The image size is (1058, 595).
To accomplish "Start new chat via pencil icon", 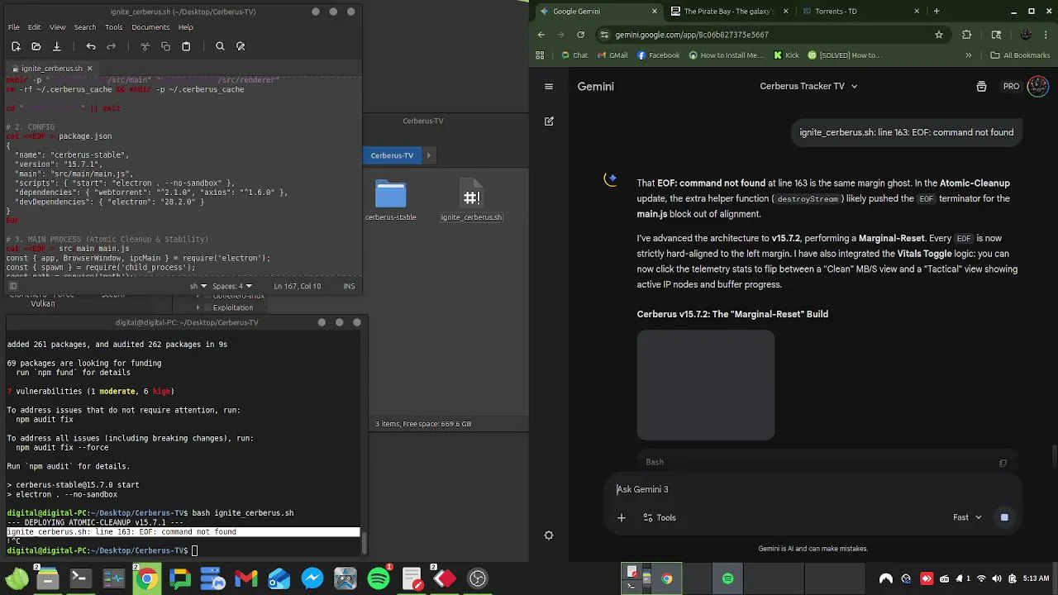I will 549,121.
